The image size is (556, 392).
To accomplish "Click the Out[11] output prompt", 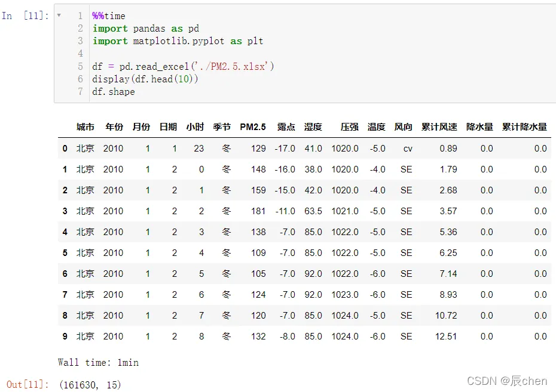I will [x=28, y=385].
